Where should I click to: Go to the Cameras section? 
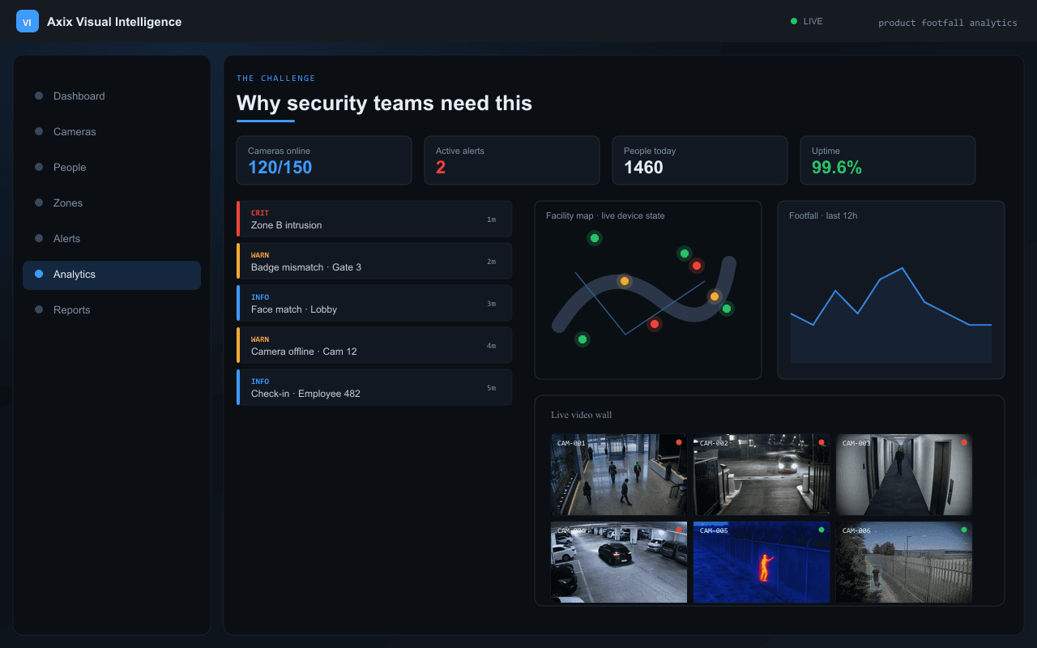(112, 131)
